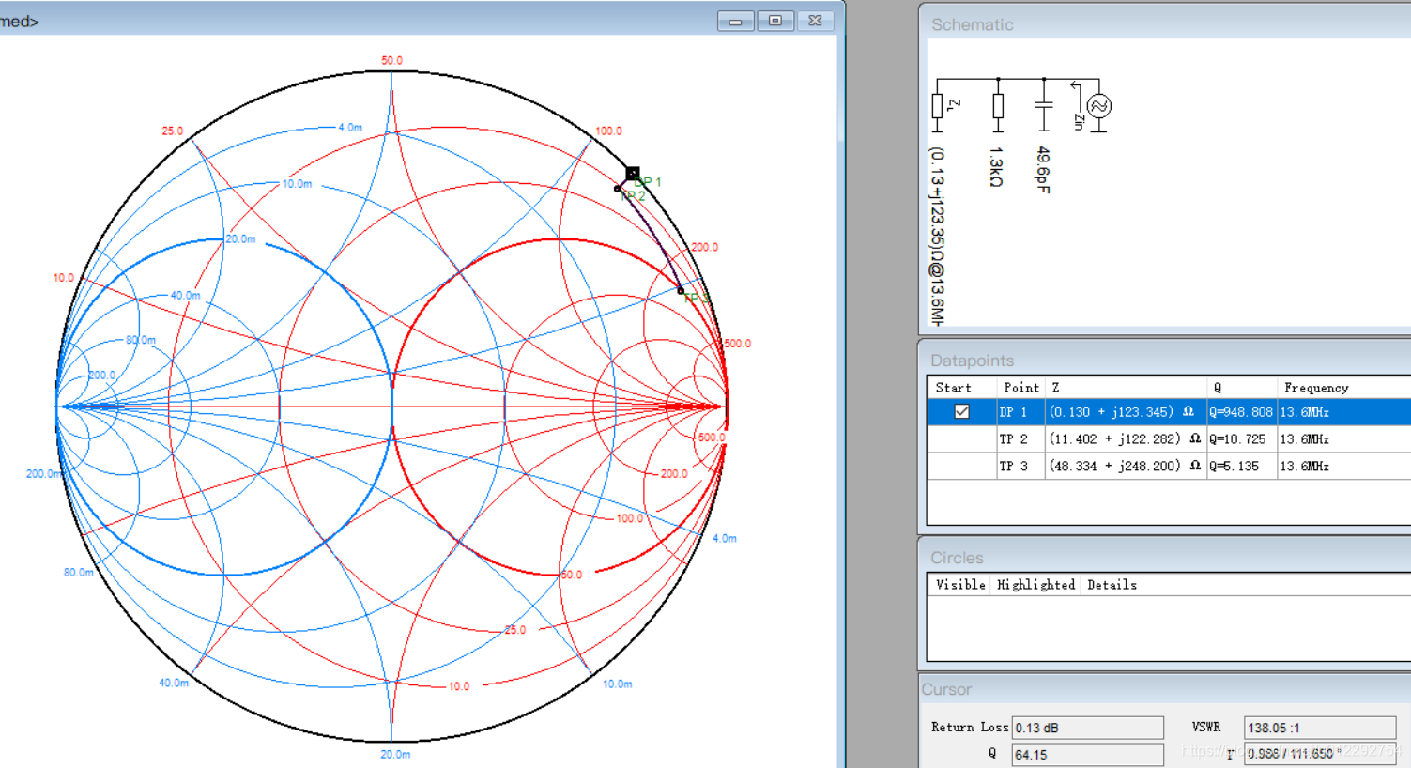Screen dimensions: 1411x768
Task: Click the Highlighted column header in Circles
Action: coord(1035,584)
